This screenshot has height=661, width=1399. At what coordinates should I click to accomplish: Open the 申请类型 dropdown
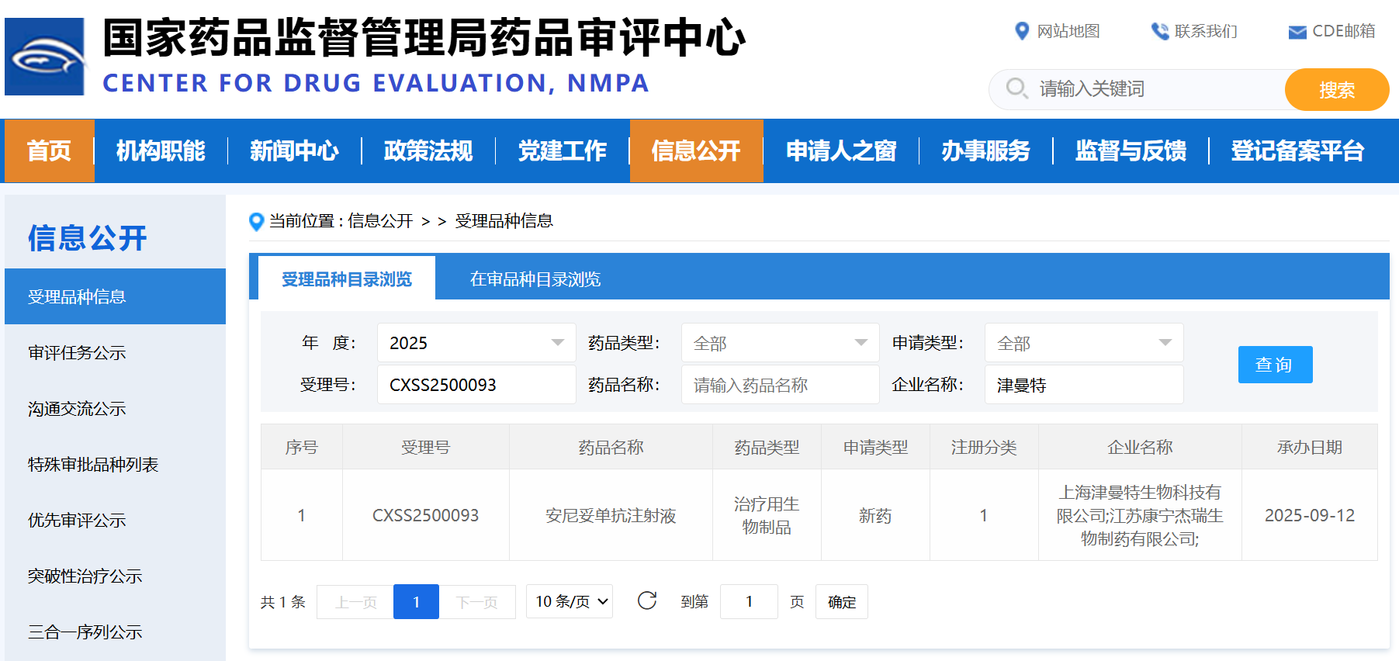(1083, 343)
